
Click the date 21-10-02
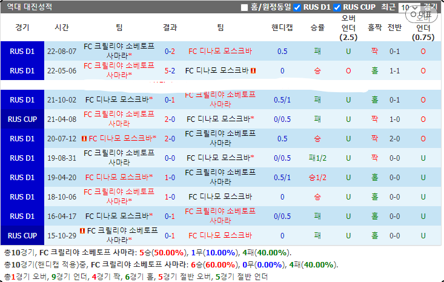pyautogui.click(x=62, y=100)
